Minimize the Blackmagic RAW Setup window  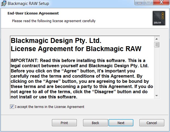(139, 2)
